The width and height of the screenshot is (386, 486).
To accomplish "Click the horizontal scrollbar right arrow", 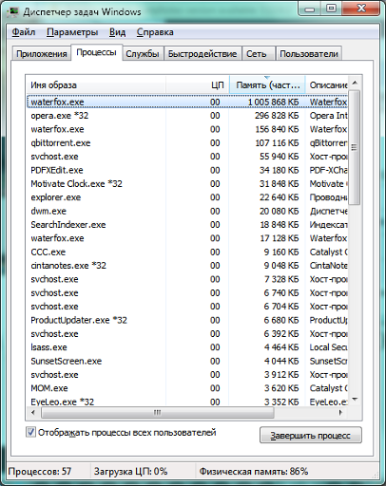I will point(340,413).
